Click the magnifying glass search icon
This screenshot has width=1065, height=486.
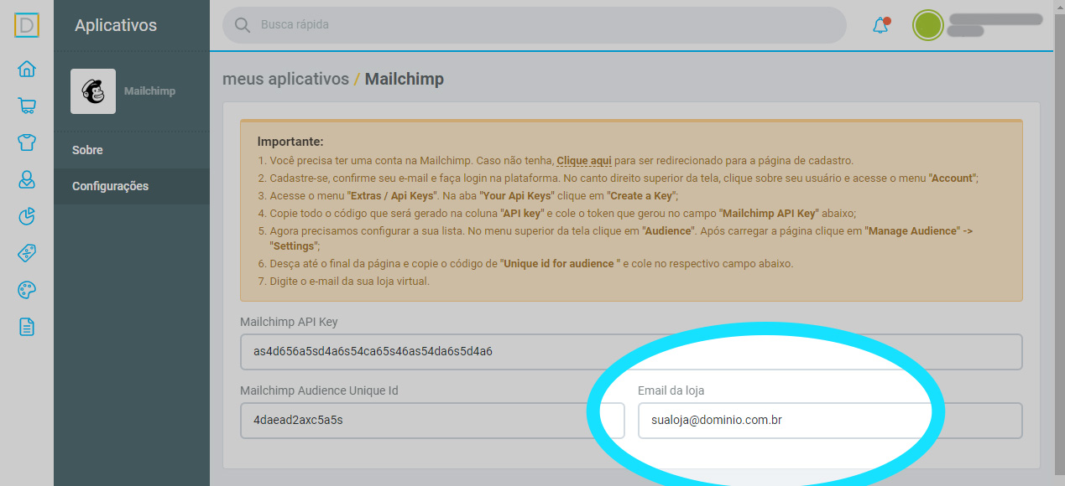pyautogui.click(x=243, y=25)
